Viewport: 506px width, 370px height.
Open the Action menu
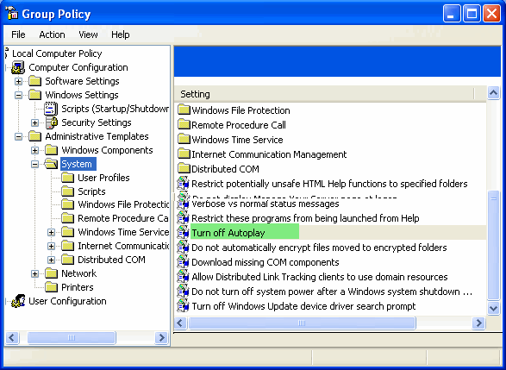[x=52, y=34]
